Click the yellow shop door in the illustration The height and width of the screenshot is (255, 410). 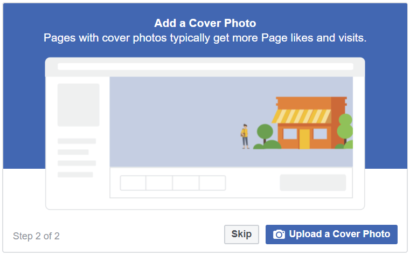pyautogui.click(x=305, y=139)
